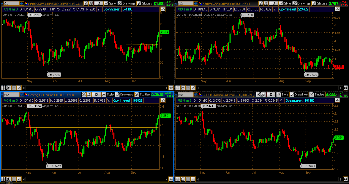Select the crosshair pan tool below the /RB chart
This screenshot has height=184, width=349.
[178, 179]
